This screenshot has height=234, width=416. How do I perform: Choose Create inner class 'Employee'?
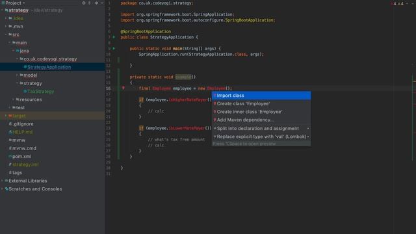coord(261,112)
